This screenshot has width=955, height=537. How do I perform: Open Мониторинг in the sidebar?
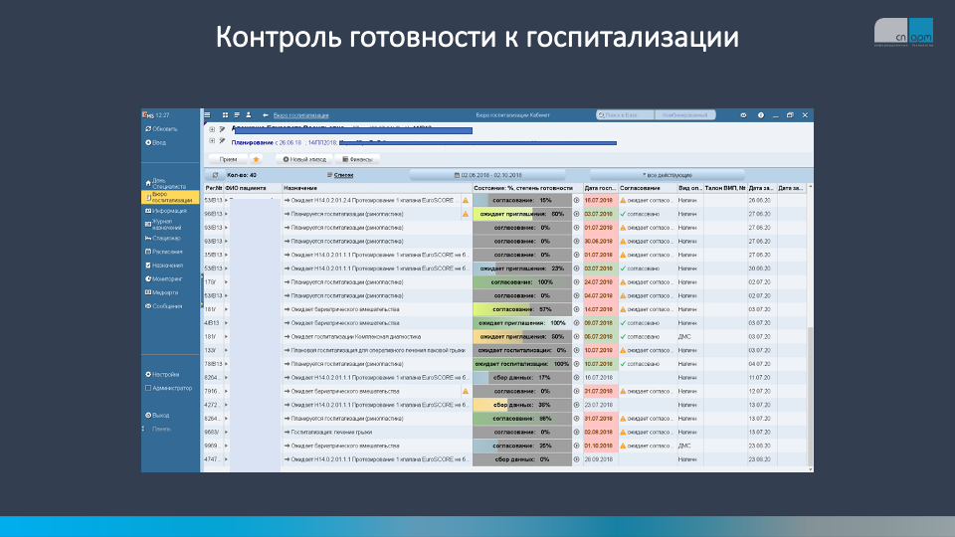click(x=164, y=278)
